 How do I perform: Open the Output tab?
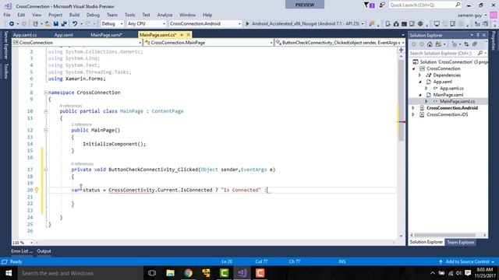(x=44, y=251)
